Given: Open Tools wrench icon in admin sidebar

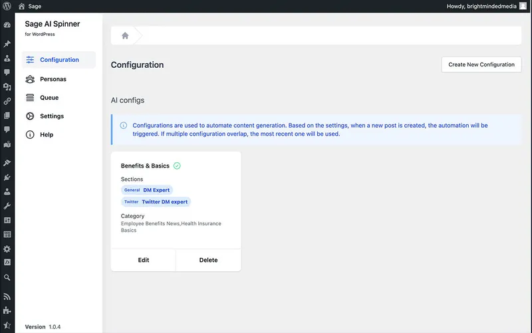Looking at the screenshot, I should pos(7,206).
